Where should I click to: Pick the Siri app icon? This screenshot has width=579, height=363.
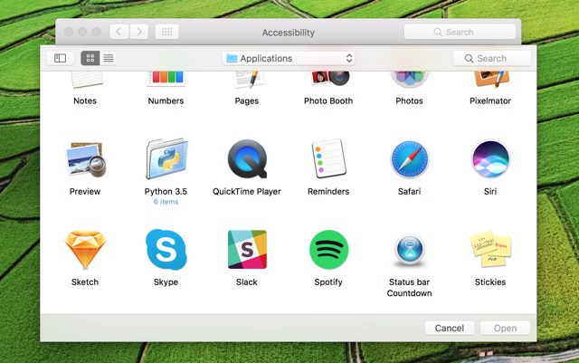(490, 159)
